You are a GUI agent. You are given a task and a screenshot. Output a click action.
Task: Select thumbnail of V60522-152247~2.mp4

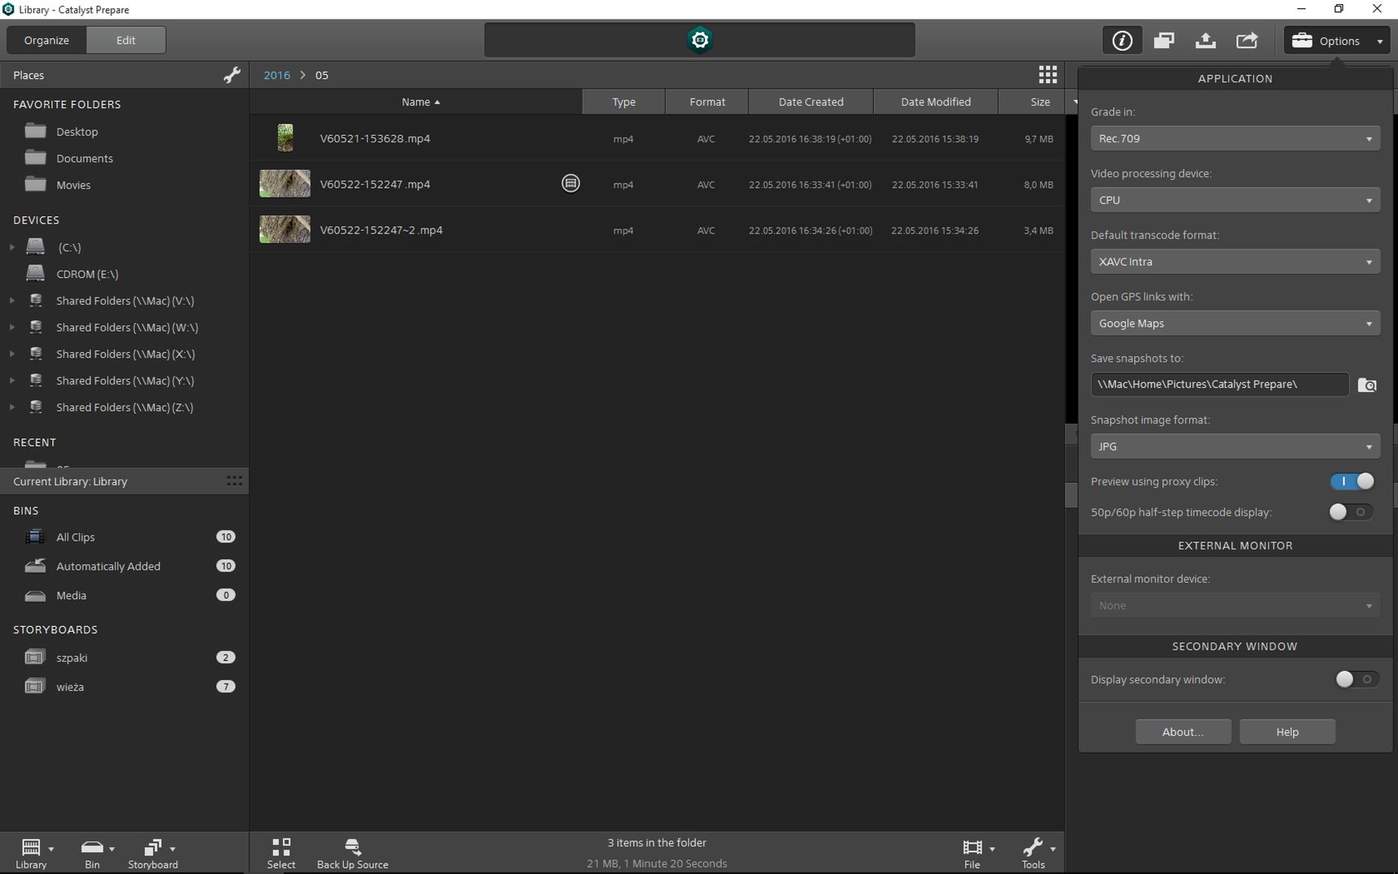tap(284, 229)
